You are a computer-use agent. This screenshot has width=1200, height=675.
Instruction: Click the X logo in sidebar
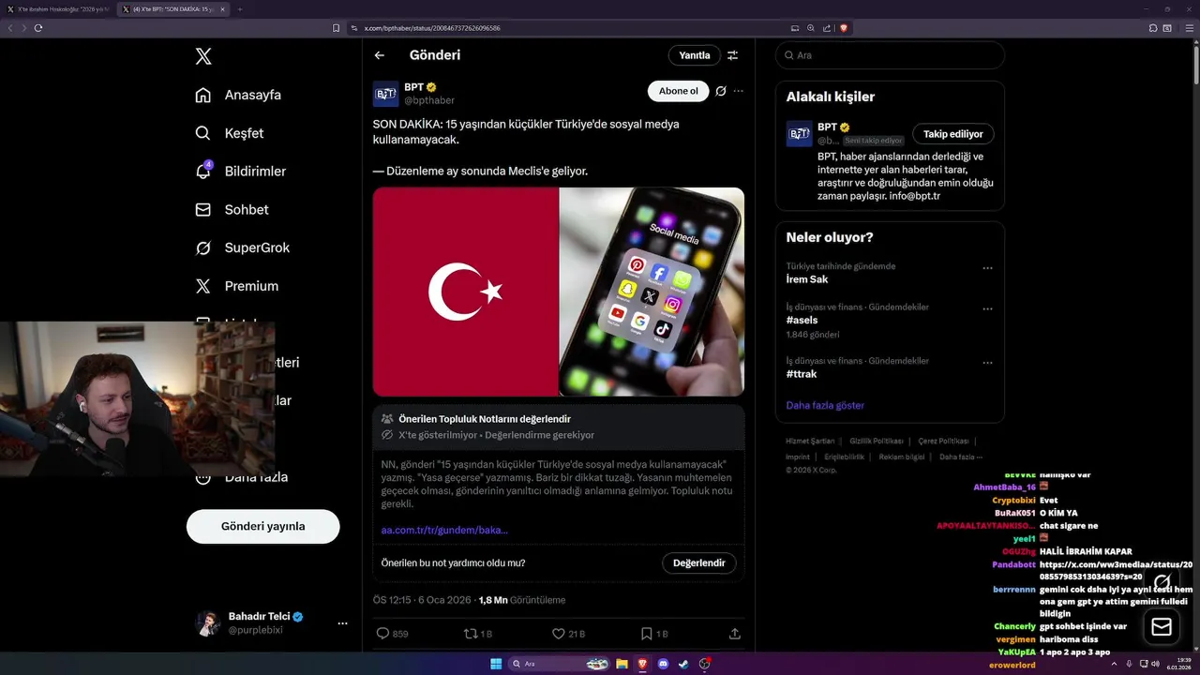(203, 56)
